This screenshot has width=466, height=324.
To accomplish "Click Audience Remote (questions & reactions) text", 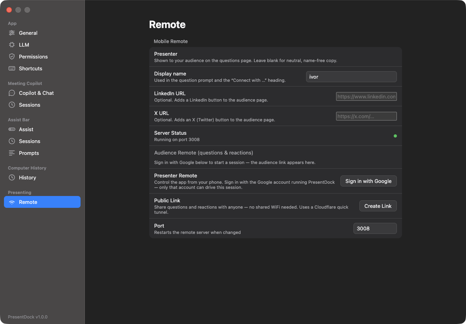I will [x=203, y=153].
